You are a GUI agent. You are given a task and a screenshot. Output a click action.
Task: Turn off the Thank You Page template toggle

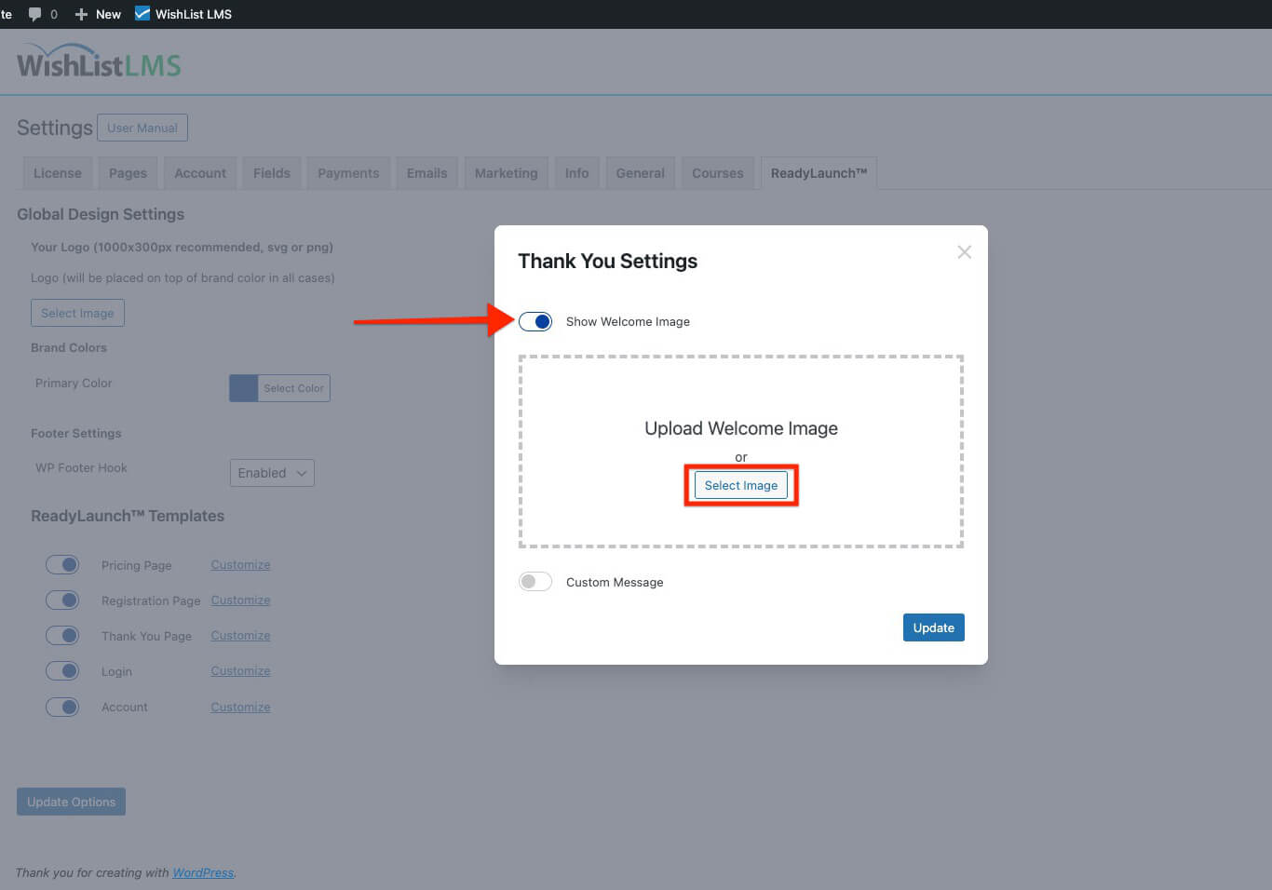(62, 635)
